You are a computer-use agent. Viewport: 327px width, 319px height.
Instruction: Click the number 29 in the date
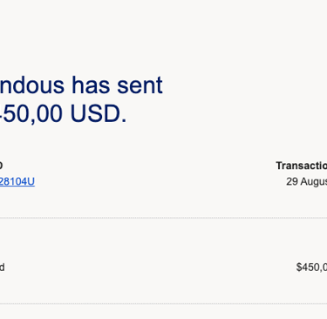point(292,181)
